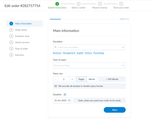Screen dimensions: 154x119
Task: Pick the Business discipline shortcut link
Action: pyautogui.click(x=57, y=53)
